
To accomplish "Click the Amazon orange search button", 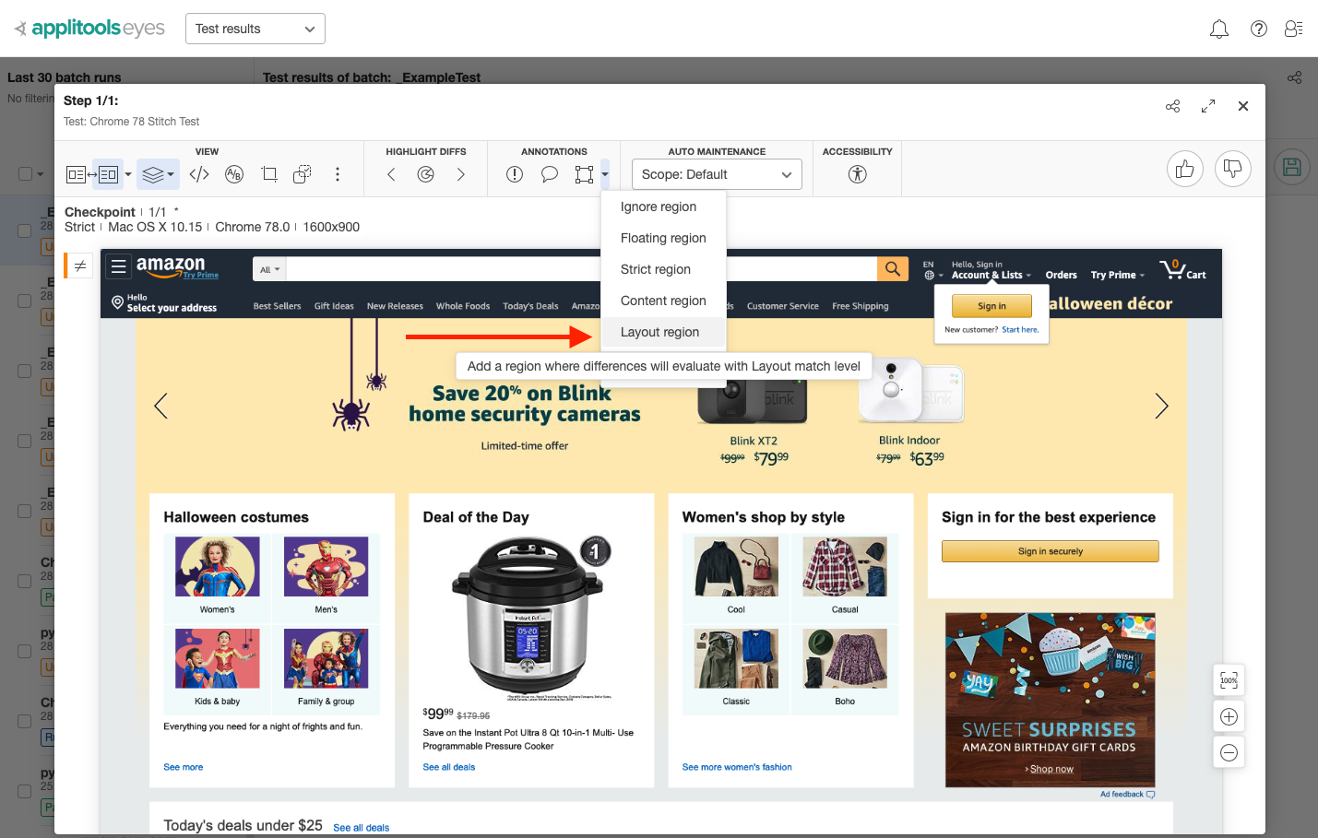I will [x=893, y=269].
